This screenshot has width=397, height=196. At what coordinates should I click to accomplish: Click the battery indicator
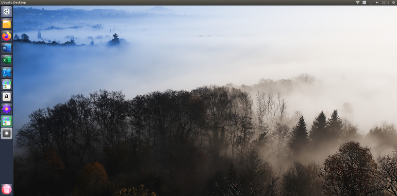371,3
